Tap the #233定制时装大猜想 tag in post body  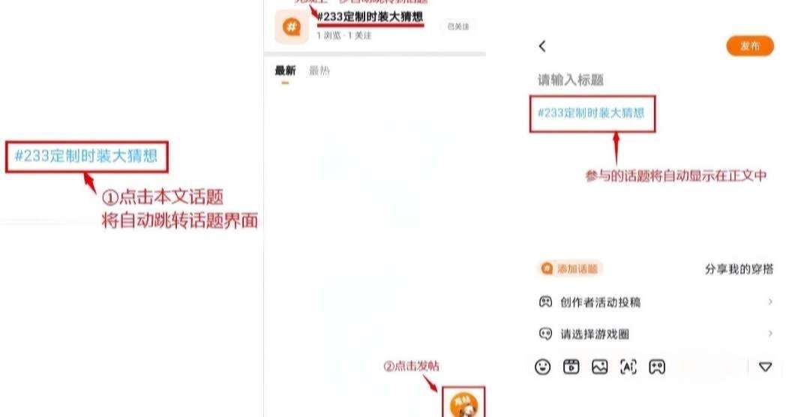click(x=592, y=113)
